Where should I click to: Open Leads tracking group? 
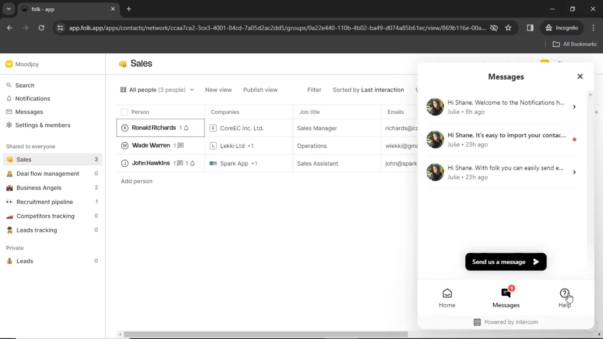pos(52,230)
